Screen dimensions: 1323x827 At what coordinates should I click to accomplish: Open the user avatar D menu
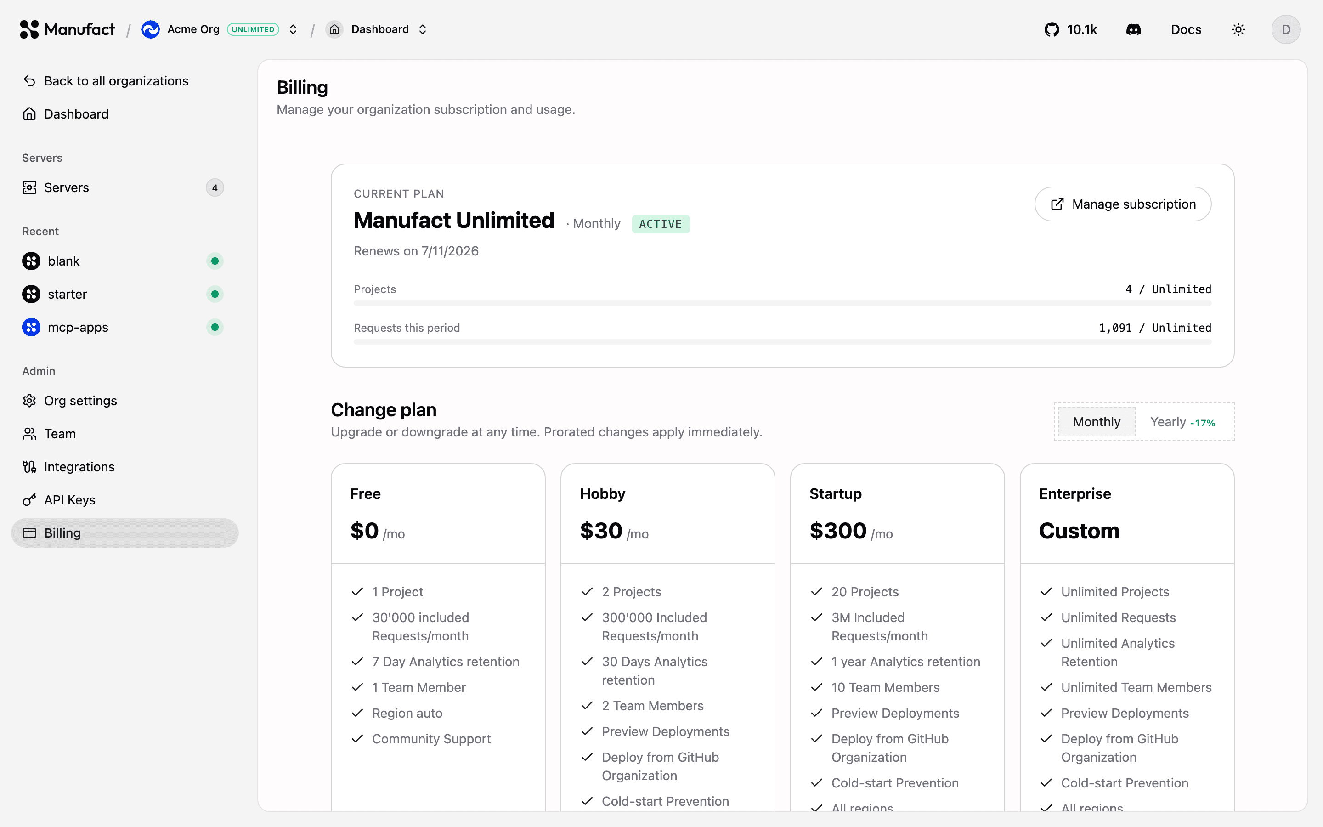point(1286,29)
